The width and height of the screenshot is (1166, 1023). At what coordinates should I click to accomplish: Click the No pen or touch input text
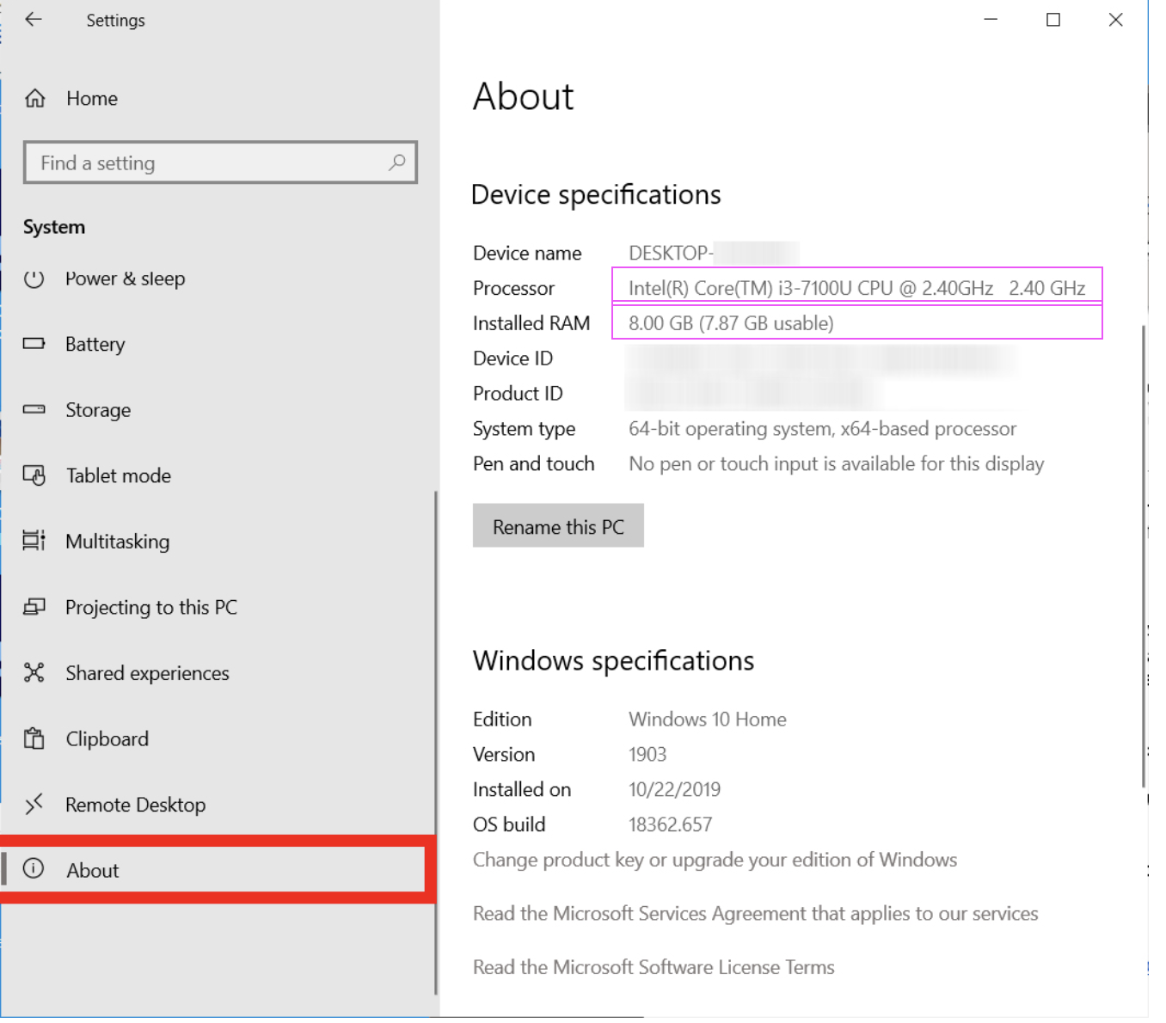[x=836, y=464]
